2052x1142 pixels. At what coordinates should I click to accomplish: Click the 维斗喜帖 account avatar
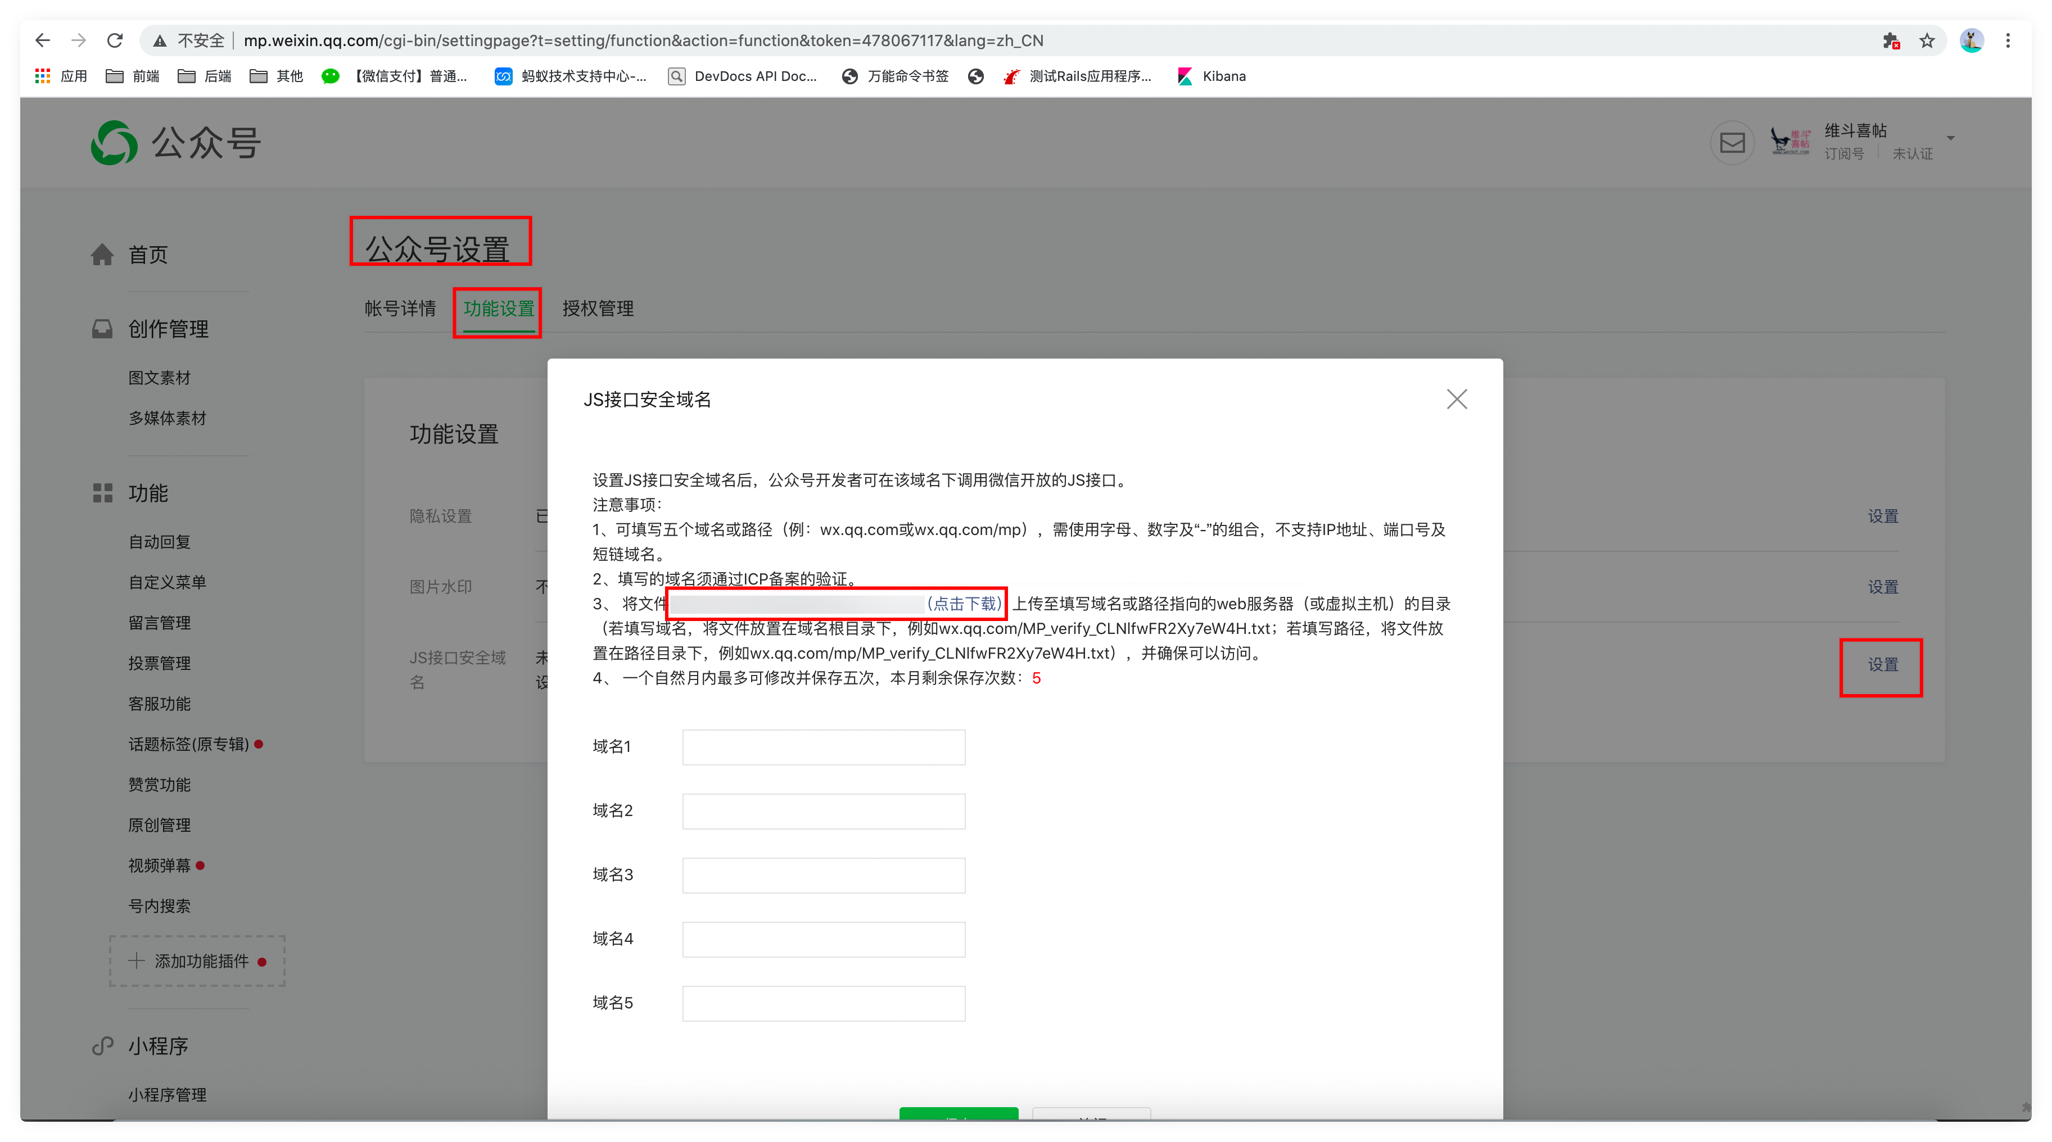tap(1790, 142)
